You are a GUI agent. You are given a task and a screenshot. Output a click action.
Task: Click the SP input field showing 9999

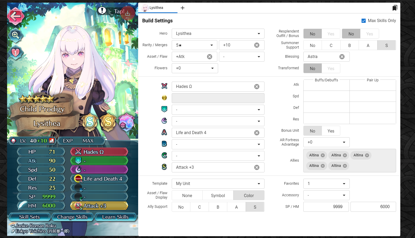(x=326, y=207)
